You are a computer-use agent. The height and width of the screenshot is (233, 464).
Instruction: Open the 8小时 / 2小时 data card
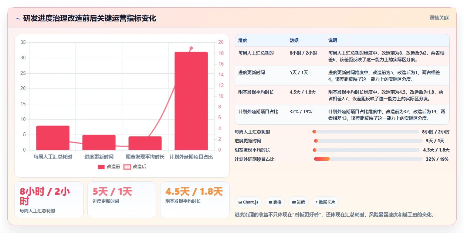49,200
